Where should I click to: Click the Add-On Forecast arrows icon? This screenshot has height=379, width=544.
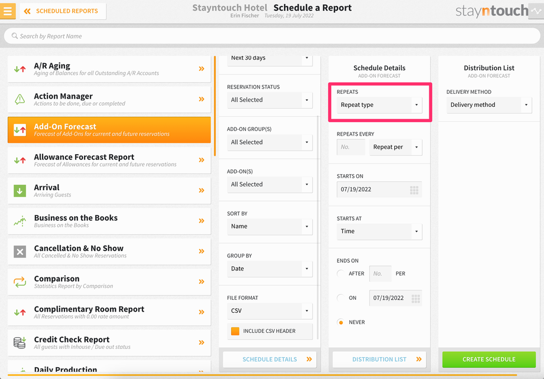(x=20, y=130)
